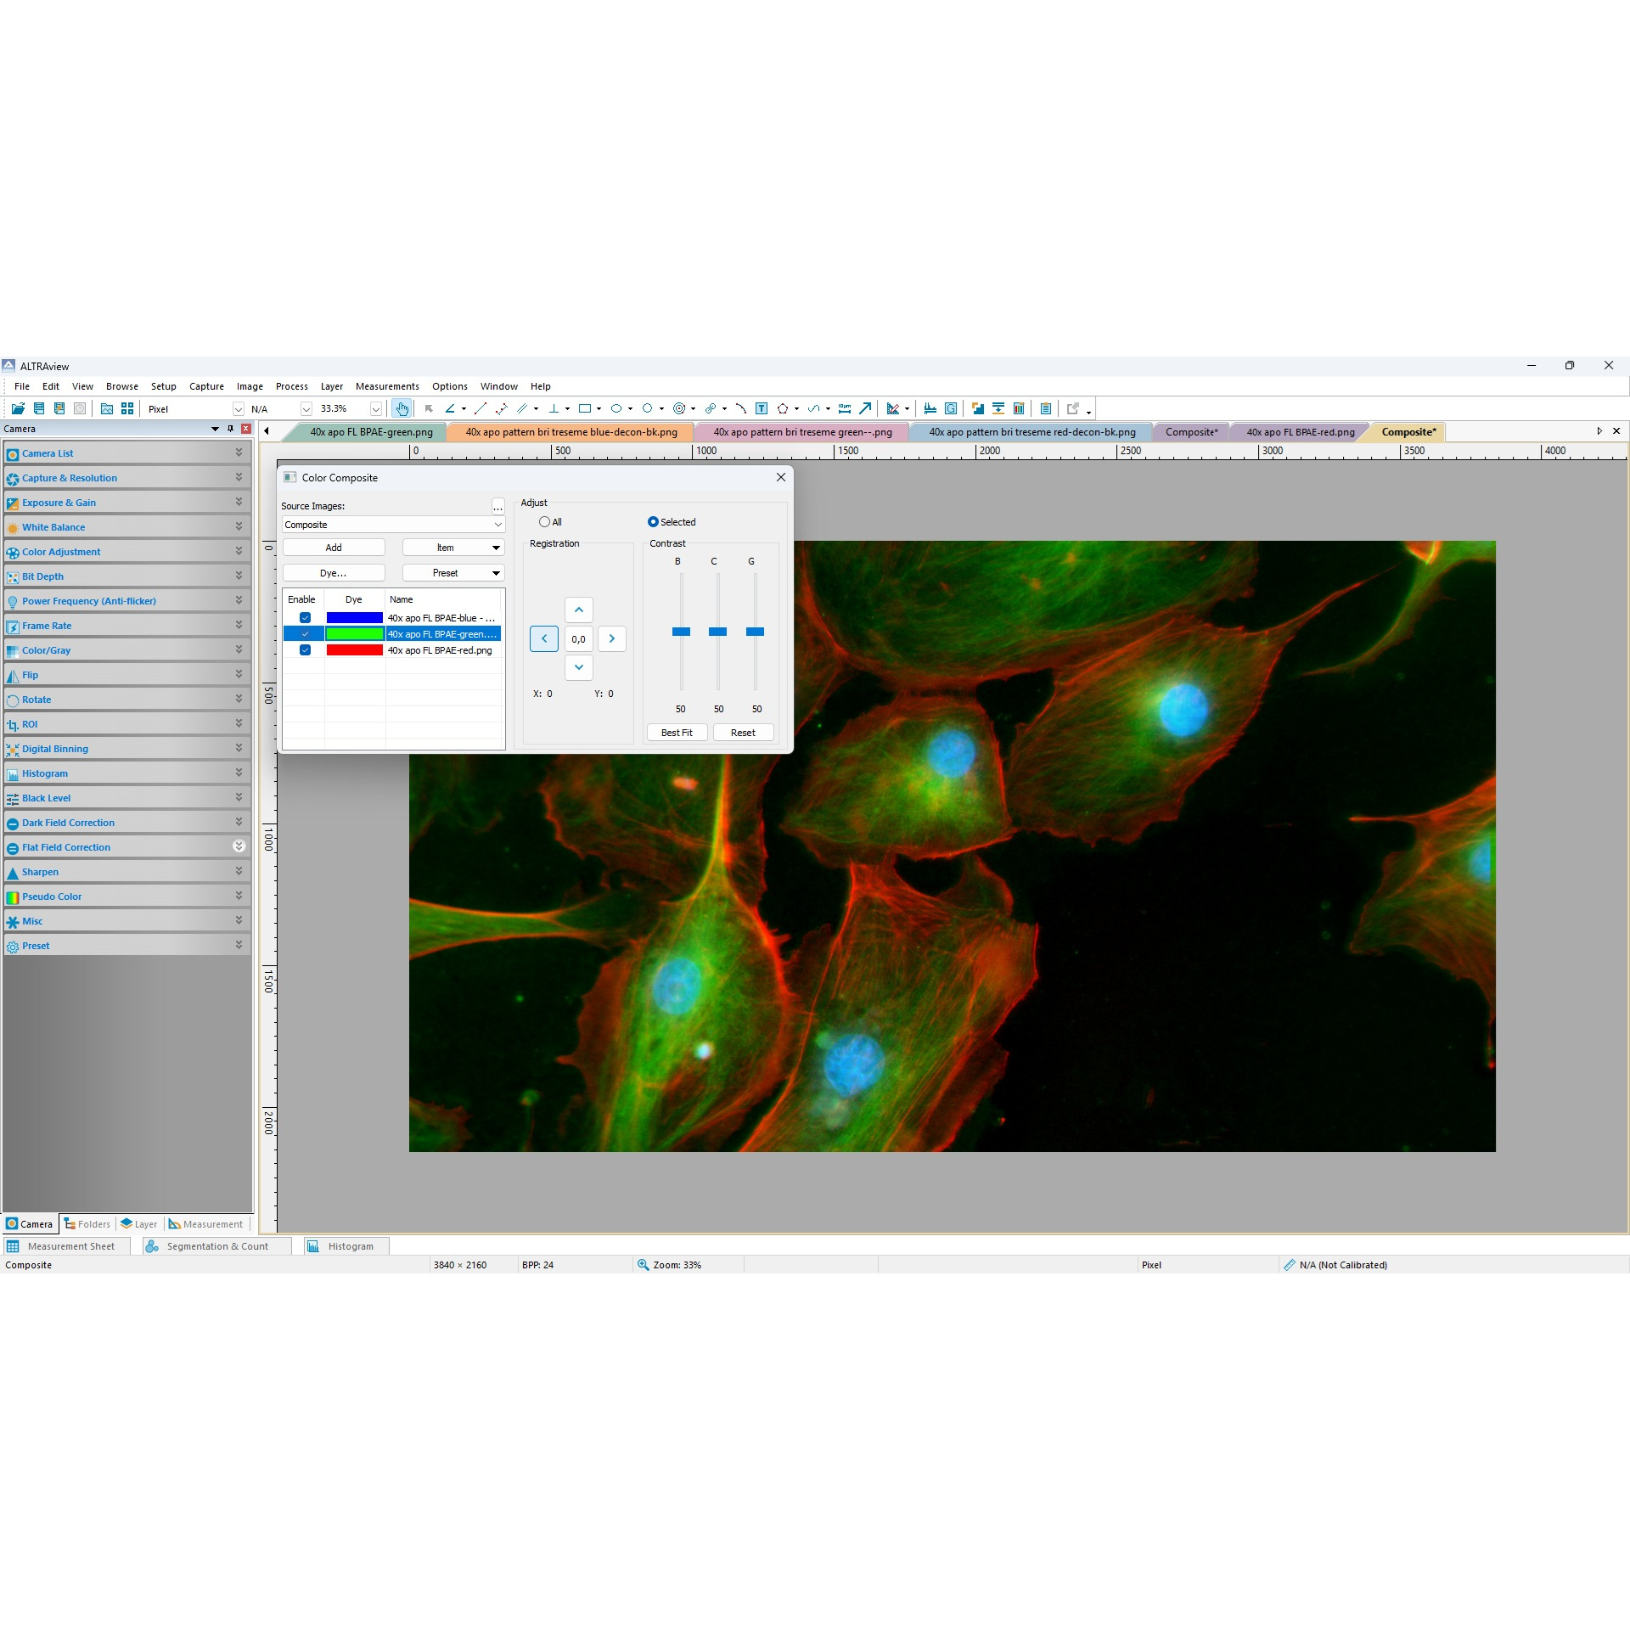Screen dimensions: 1630x1630
Task: Click the Best Fit contrast button
Action: click(677, 732)
